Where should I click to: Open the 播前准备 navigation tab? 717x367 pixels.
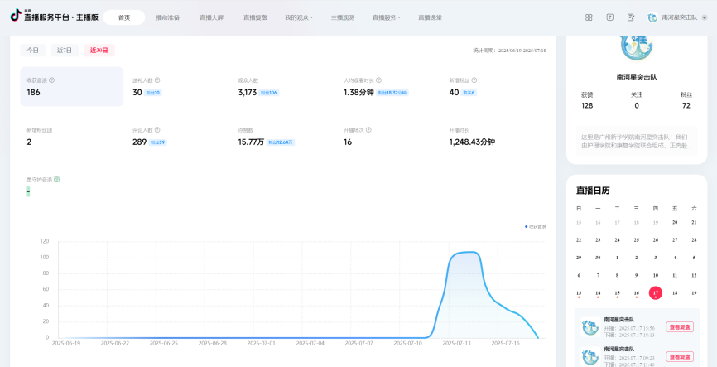click(x=168, y=17)
